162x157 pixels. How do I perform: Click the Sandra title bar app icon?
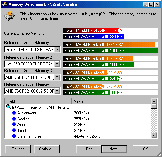click(4, 4)
